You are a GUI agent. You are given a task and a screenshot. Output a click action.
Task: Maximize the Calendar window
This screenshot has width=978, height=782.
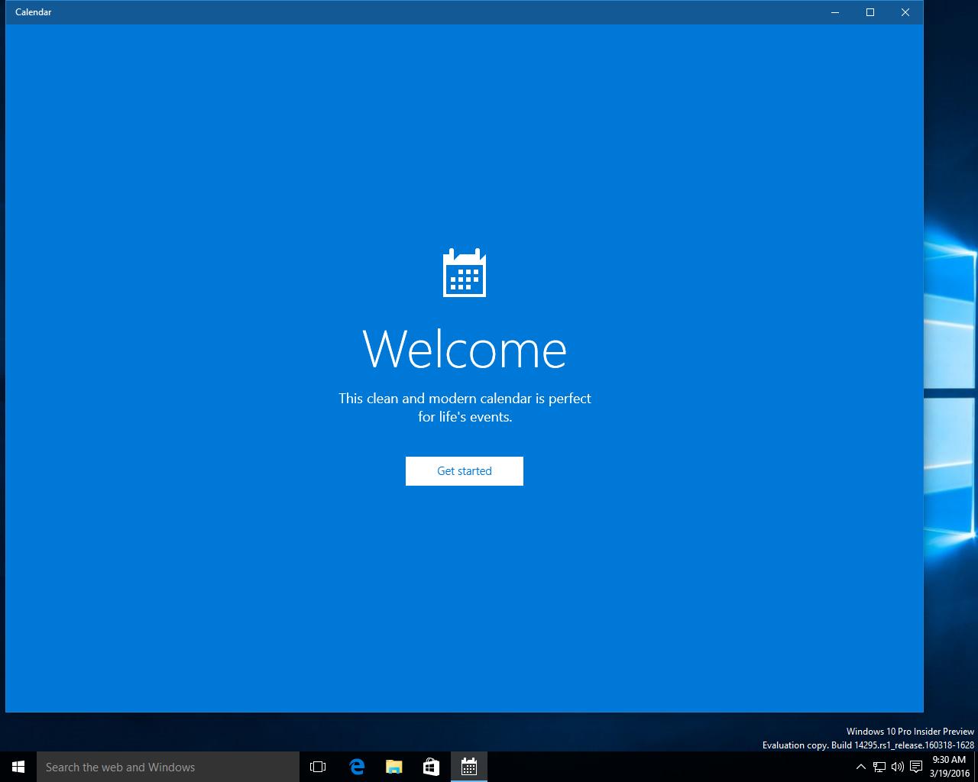click(x=870, y=12)
